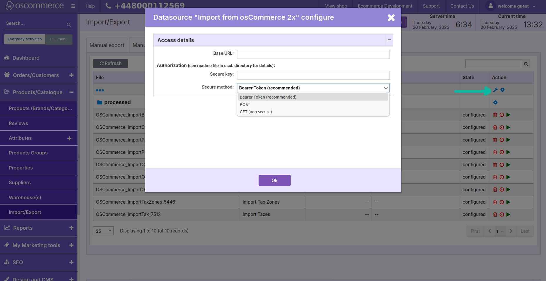546x281 pixels.
Task: Focus the table search box
Action: (x=494, y=64)
